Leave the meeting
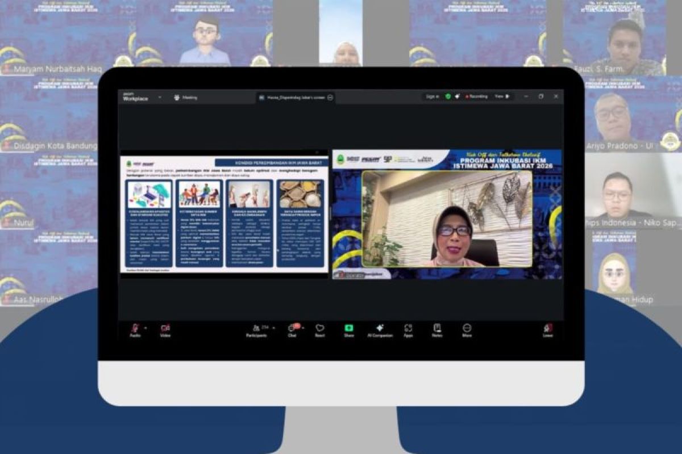Image resolution: width=682 pixels, height=454 pixels. [548, 330]
